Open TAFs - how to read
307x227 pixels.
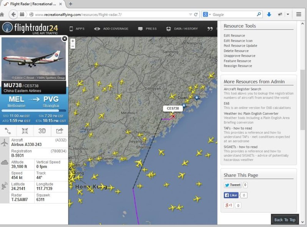point(238,128)
